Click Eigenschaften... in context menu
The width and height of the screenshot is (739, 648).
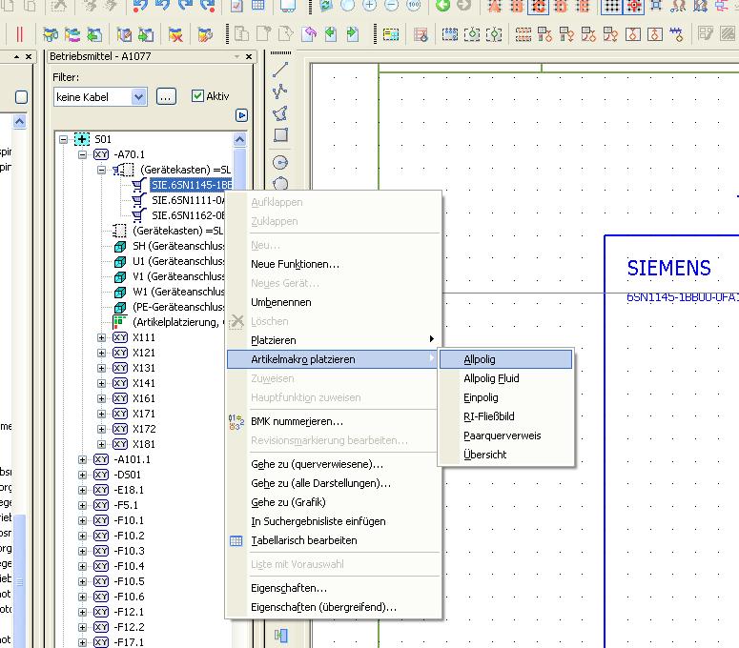pyautogui.click(x=288, y=588)
